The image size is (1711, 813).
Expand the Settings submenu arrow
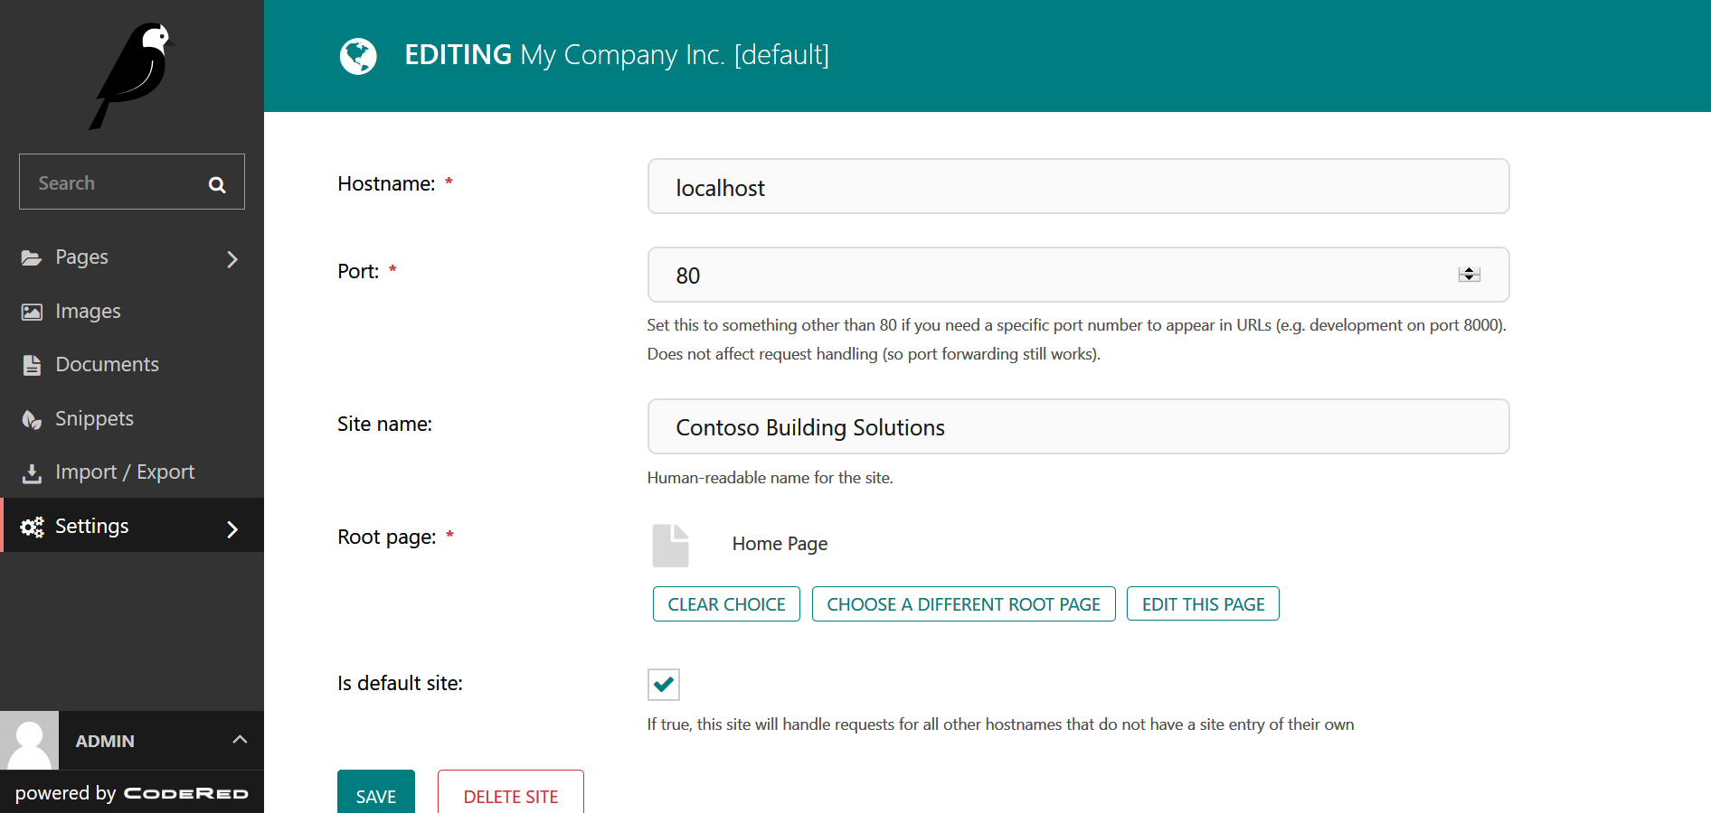tap(232, 528)
